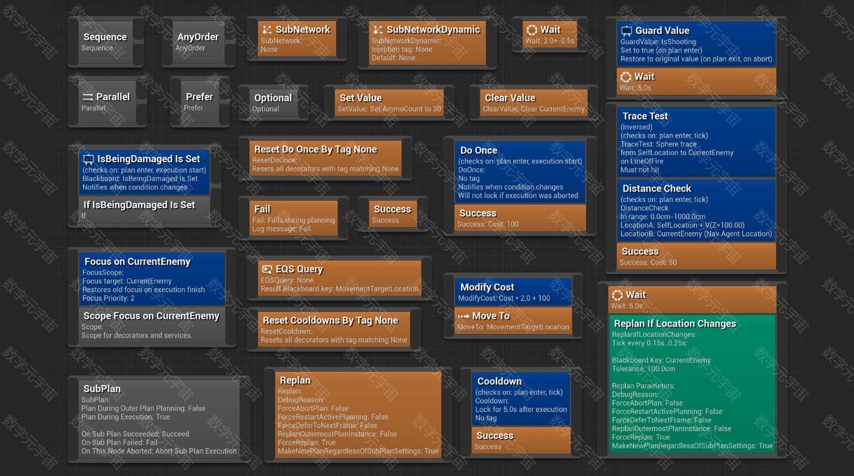The height and width of the screenshot is (476, 854).
Task: Select the Trace Test decorator
Action: pyautogui.click(x=695, y=143)
